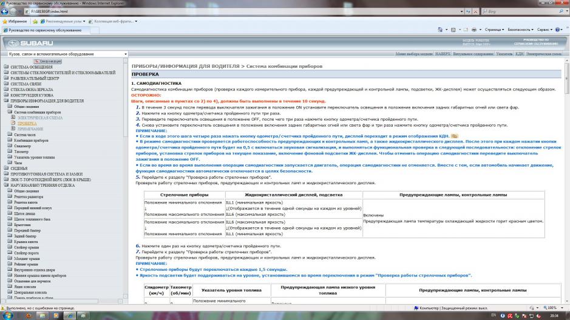The height and width of the screenshot is (320, 570).
Task: Click the system clock in taskbar
Action: point(554,316)
